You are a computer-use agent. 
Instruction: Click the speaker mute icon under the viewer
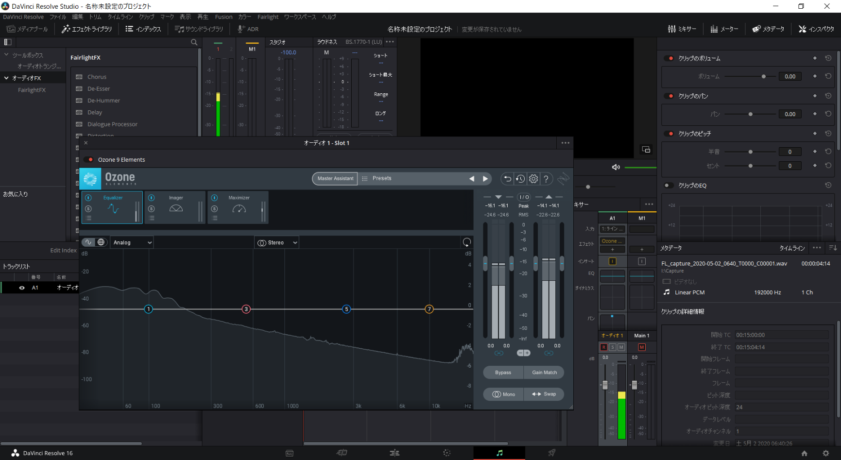pos(616,167)
